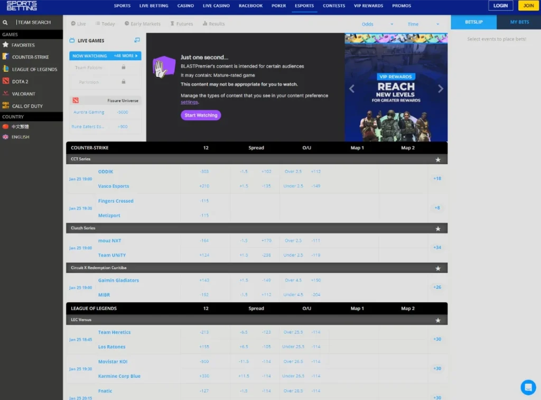The image size is (541, 400).
Task: Open the Esports menu item
Action: pyautogui.click(x=304, y=6)
